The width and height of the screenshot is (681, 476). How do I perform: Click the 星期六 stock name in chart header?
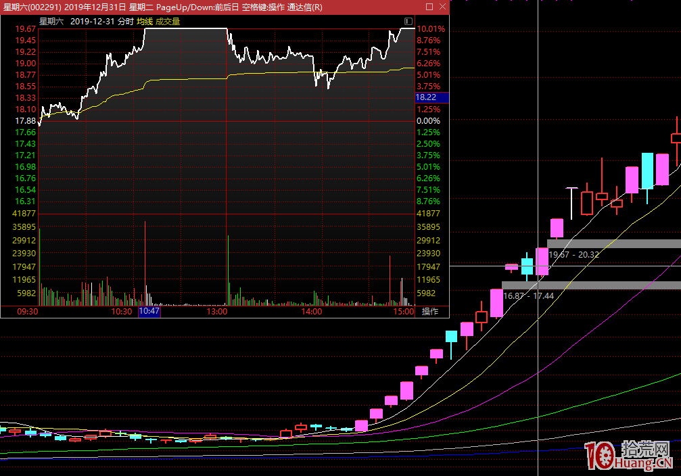click(x=51, y=22)
